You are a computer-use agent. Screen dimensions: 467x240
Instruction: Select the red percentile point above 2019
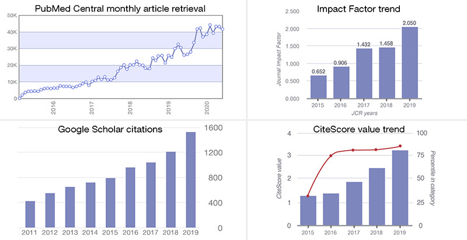point(400,146)
